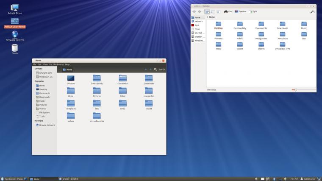This screenshot has width=322, height=181.
Task: Select Network in Dolphin Places panel
Action: pyautogui.click(x=198, y=21)
